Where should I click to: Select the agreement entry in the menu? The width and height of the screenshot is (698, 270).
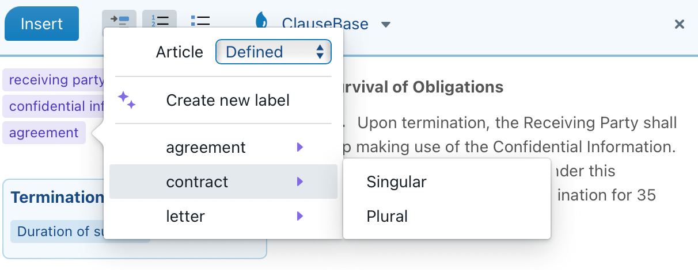coord(223,148)
